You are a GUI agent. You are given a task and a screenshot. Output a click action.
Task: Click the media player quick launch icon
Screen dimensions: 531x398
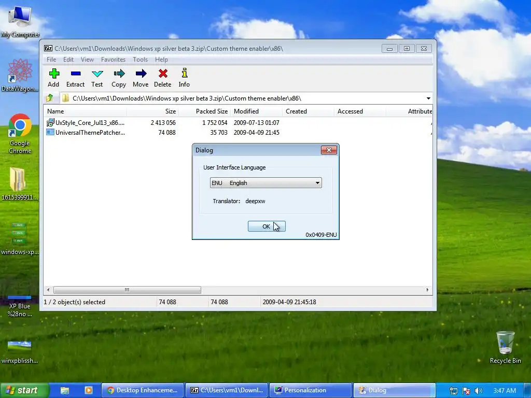88,390
